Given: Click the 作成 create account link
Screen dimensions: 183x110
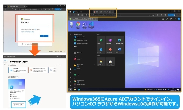Looking at the screenshot, I should pyautogui.click(x=35, y=29).
